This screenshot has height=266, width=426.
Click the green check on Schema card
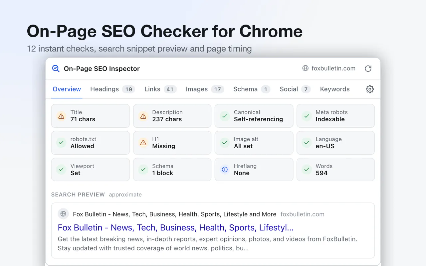[143, 170]
